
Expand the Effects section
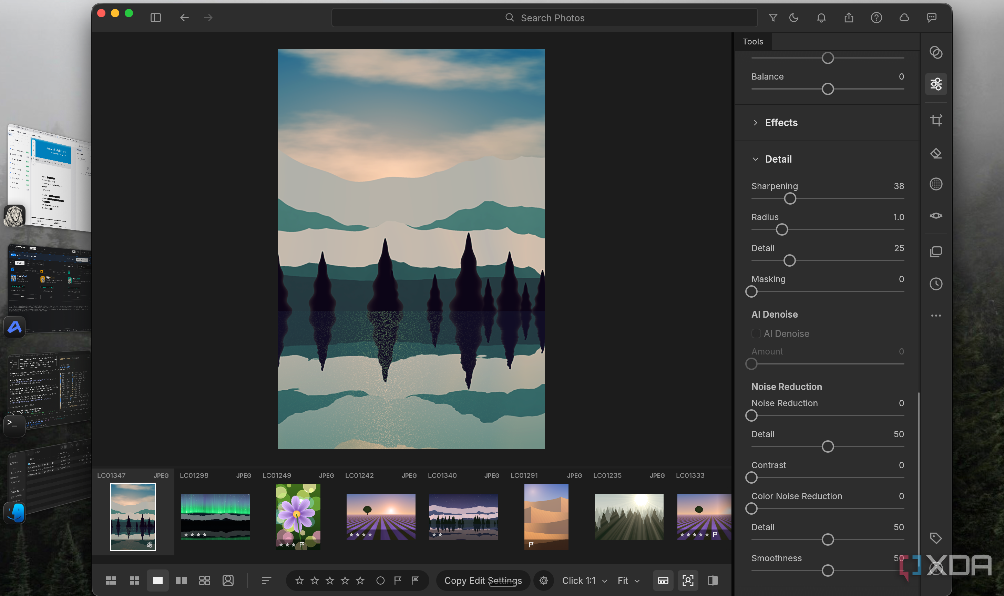tap(755, 123)
